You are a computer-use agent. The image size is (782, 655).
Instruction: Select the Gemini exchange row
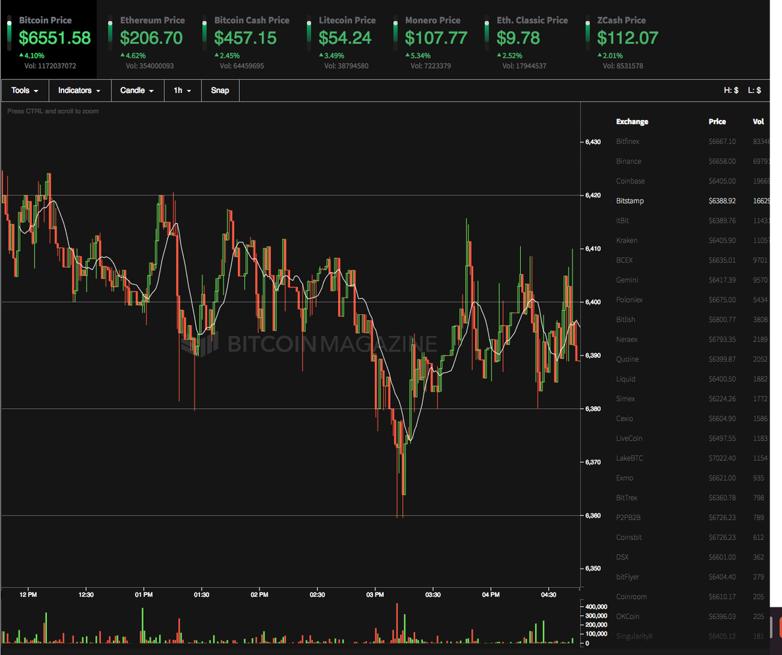[x=693, y=280]
